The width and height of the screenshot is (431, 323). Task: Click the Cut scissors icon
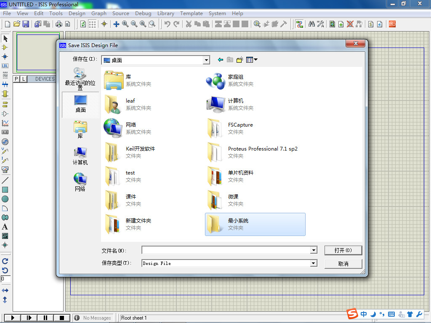tap(189, 24)
